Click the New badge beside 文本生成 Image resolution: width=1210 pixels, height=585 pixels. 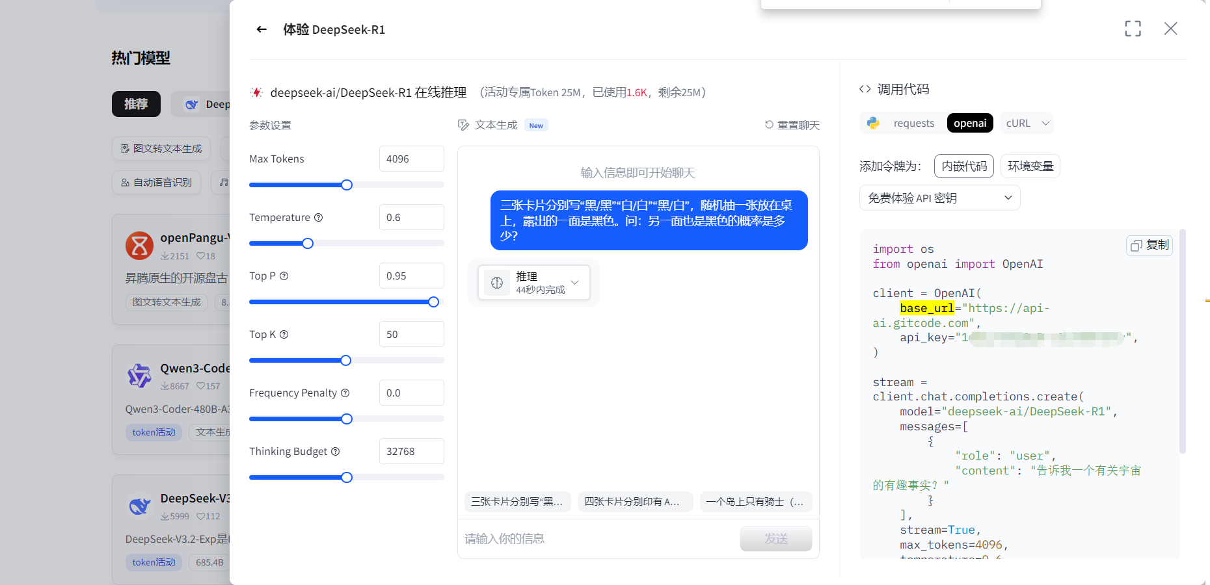(x=536, y=125)
